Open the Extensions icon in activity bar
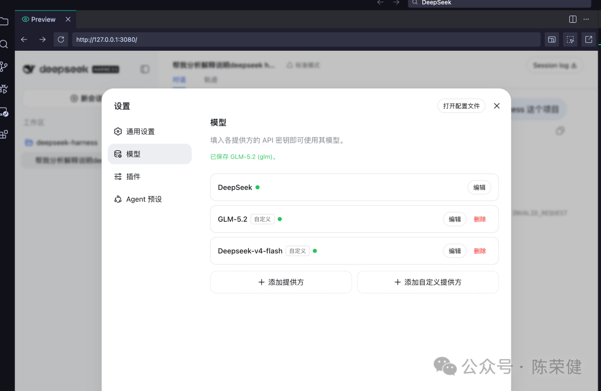 click(x=4, y=134)
